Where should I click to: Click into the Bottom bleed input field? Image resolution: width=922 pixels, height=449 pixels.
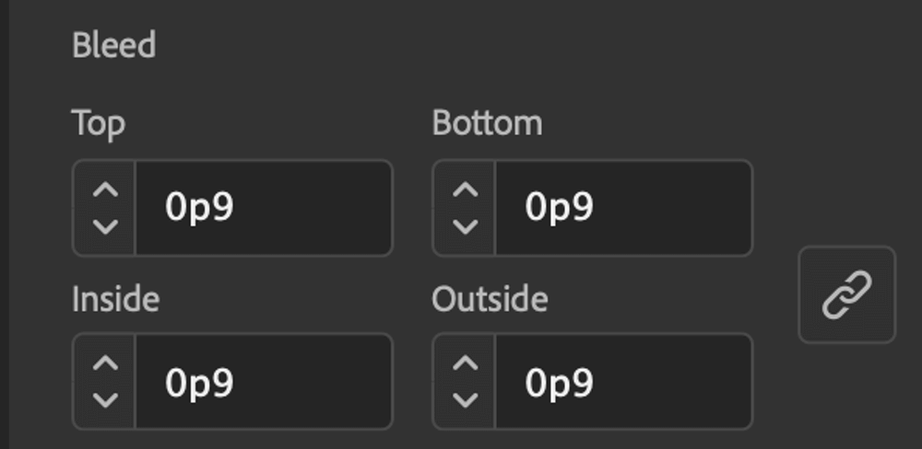[624, 208]
